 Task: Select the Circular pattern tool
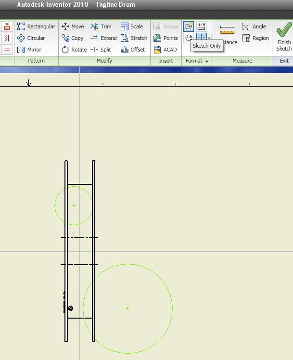point(31,38)
